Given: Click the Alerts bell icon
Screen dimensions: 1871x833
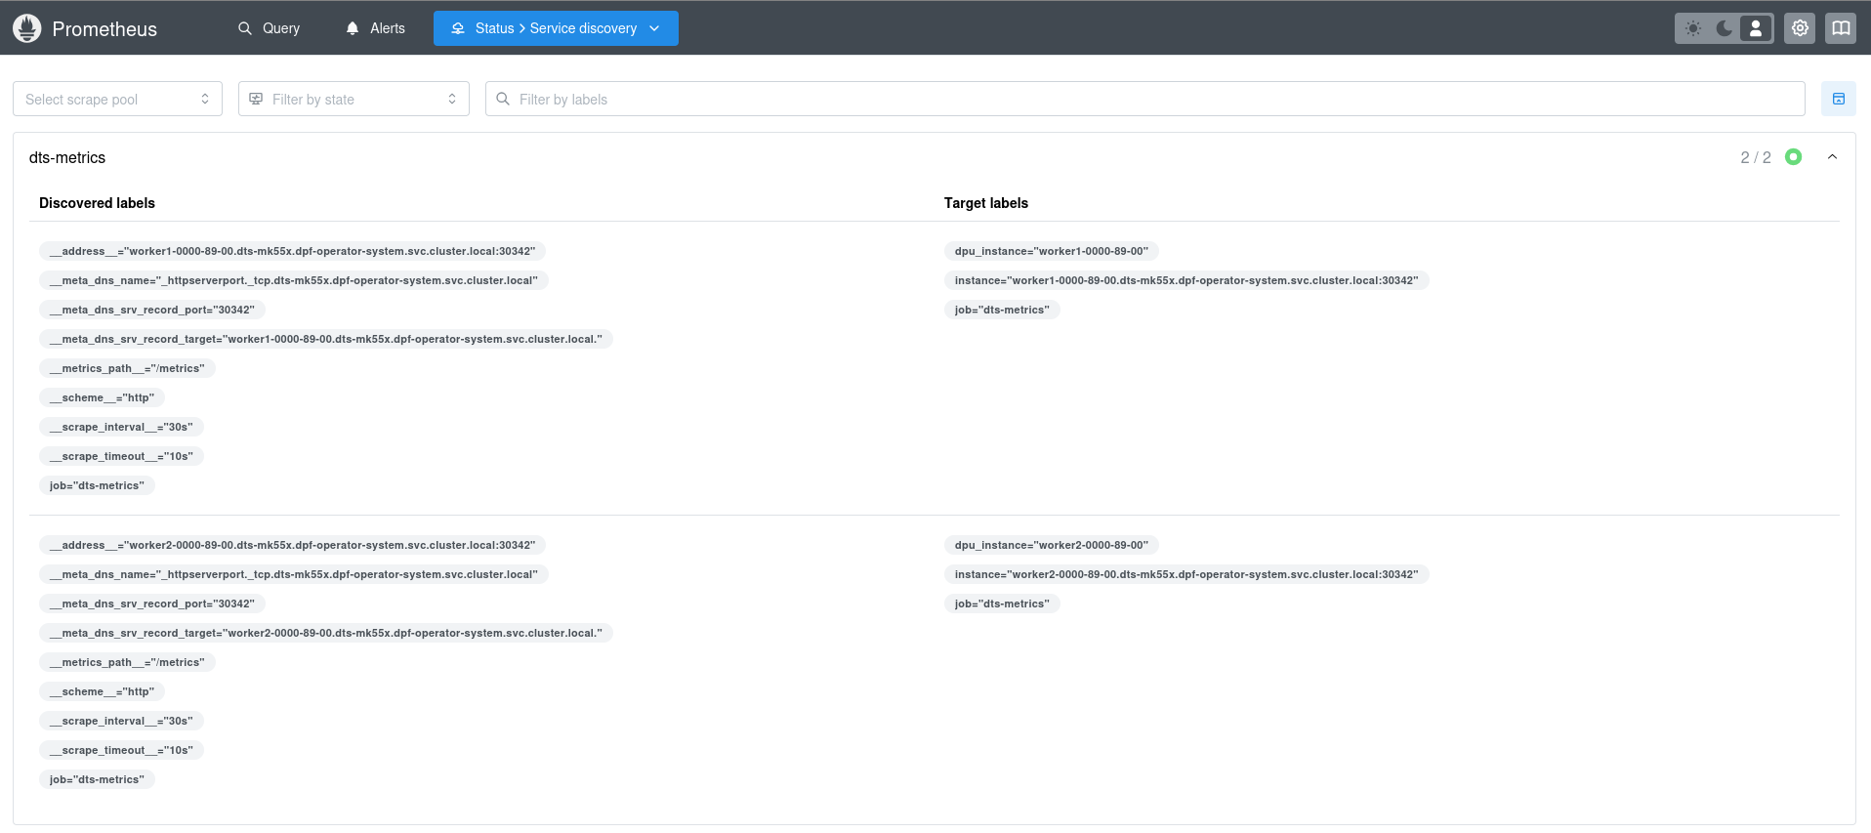Looking at the screenshot, I should pos(353,28).
